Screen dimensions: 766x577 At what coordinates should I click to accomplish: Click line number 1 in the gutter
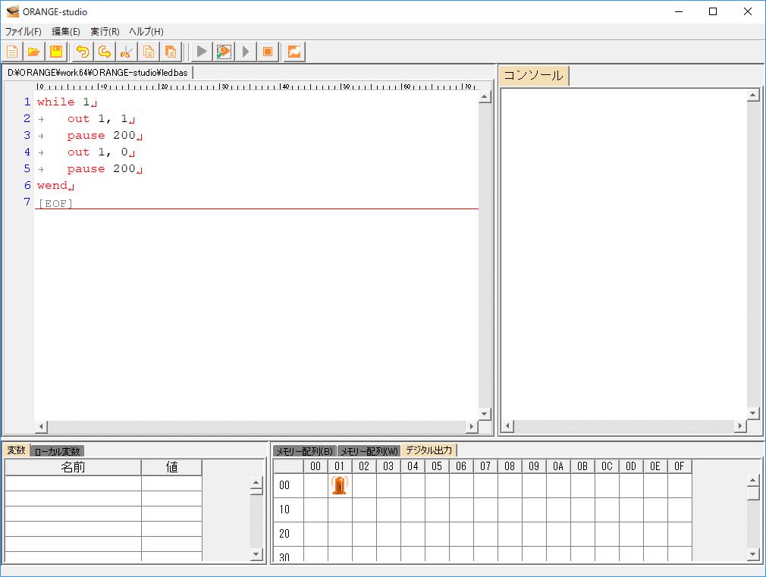point(27,102)
